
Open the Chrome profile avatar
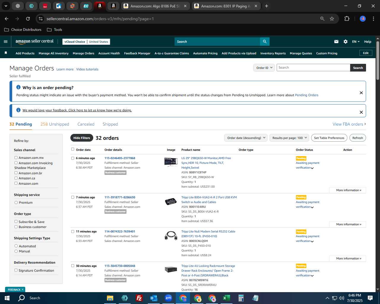click(363, 19)
